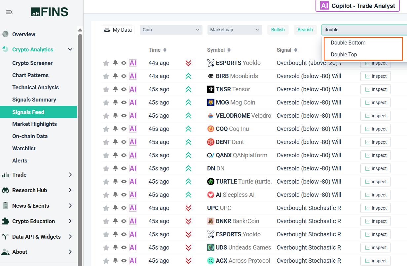Go to Chart Patterns page

click(x=30, y=75)
